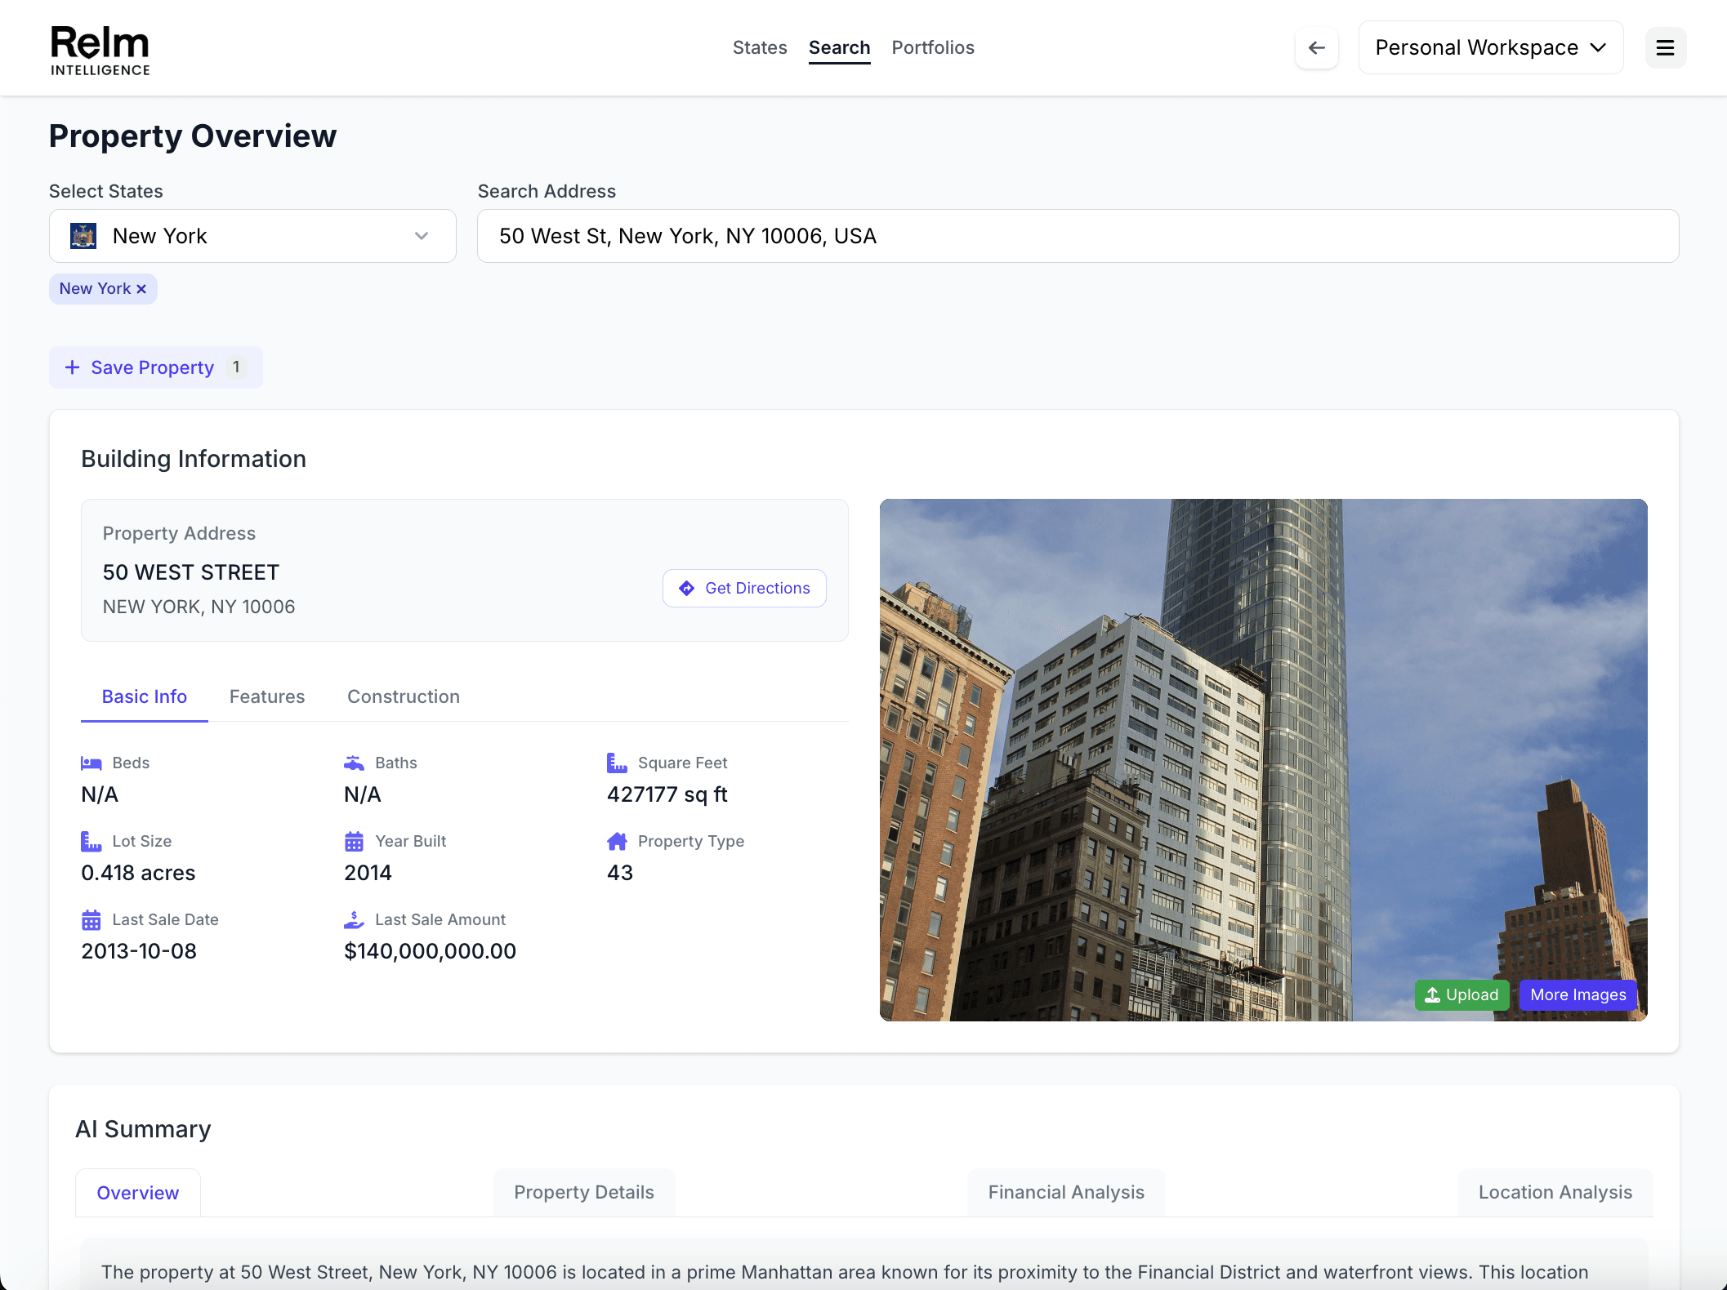Screen dimensions: 1727x1290
Task: Go to Portfolios in top navigation
Action: pos(933,47)
